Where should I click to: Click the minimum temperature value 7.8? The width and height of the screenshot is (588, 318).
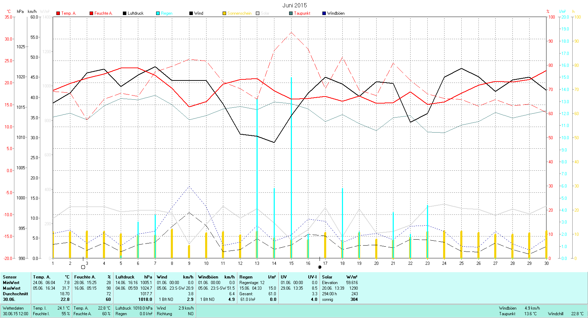(x=66, y=283)
